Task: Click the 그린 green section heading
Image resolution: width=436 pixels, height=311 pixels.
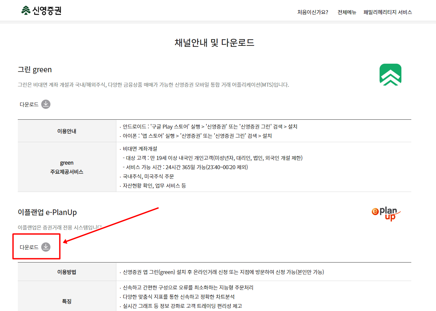Action: [x=35, y=70]
